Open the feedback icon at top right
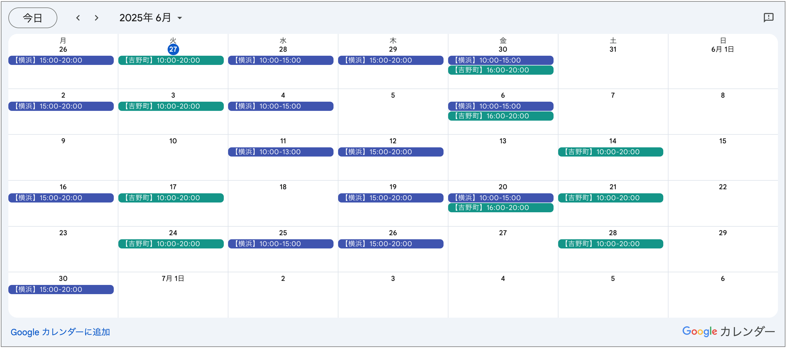The image size is (788, 351). point(768,18)
